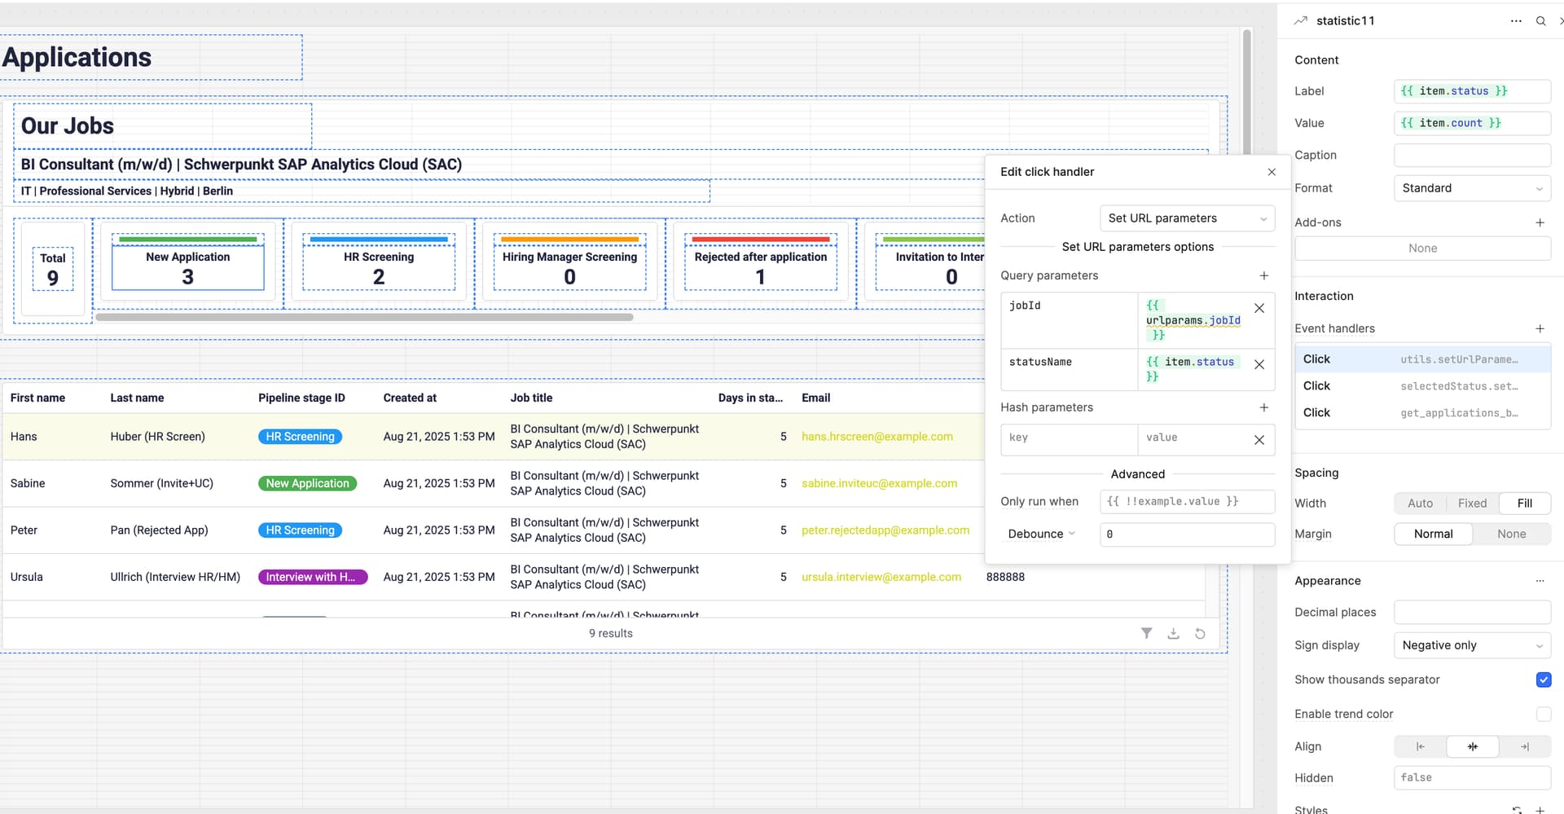The height and width of the screenshot is (814, 1564).
Task: Click the table filter funnel icon
Action: 1146,633
